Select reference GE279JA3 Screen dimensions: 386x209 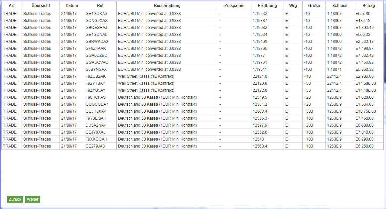pyautogui.click(x=95, y=146)
